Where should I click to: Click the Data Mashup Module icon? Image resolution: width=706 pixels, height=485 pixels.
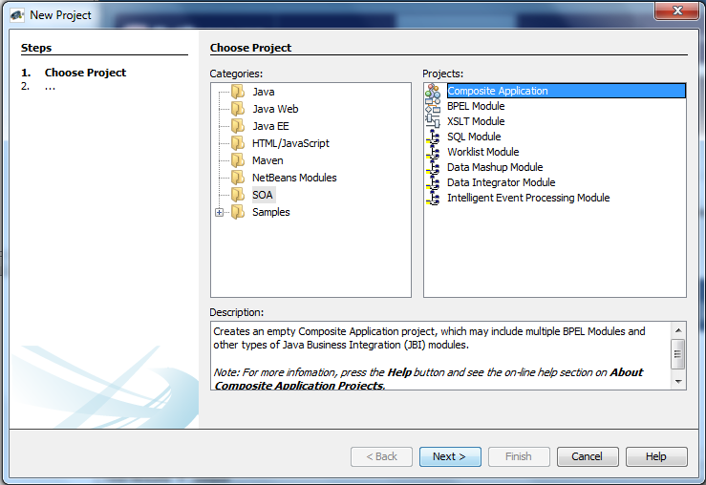tap(433, 167)
